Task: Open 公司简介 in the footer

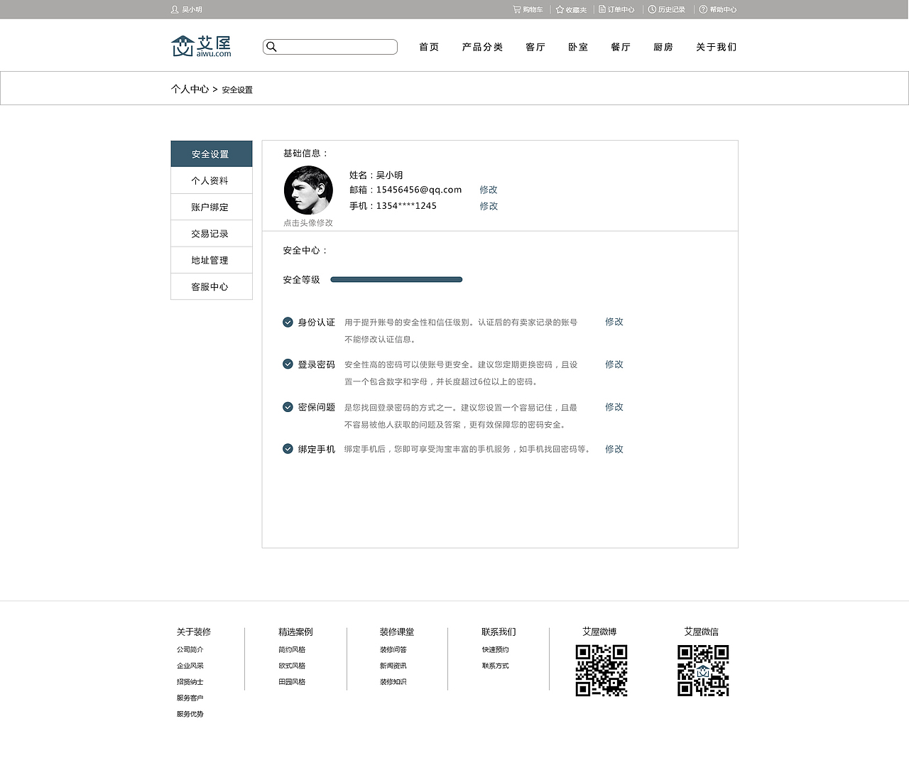Action: click(x=190, y=649)
